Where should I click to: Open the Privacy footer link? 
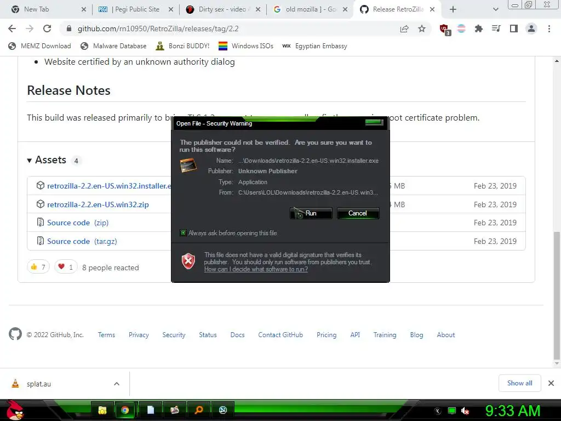click(139, 335)
